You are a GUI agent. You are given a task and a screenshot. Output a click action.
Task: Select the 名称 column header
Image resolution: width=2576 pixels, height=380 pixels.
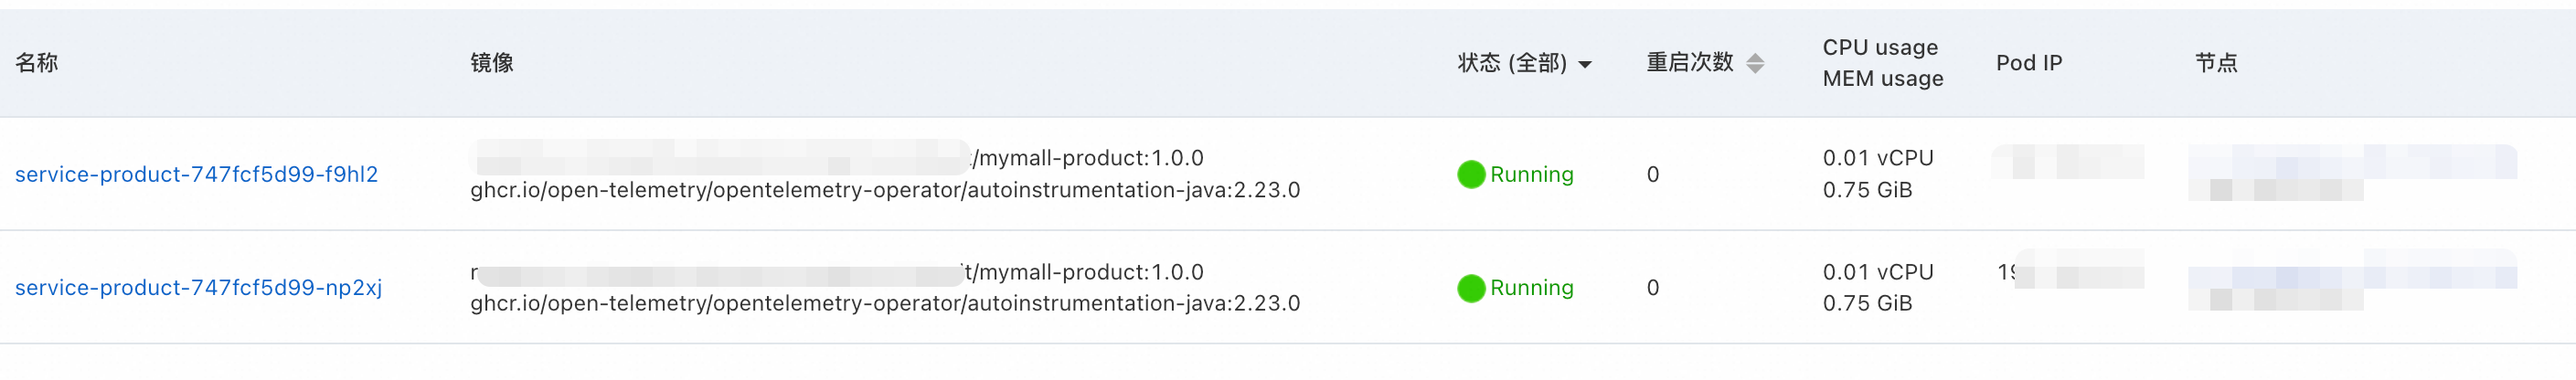(37, 63)
